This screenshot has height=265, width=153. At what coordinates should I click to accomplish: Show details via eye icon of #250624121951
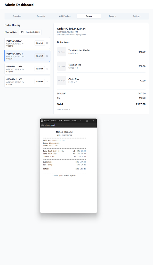pyautogui.click(x=47, y=69)
